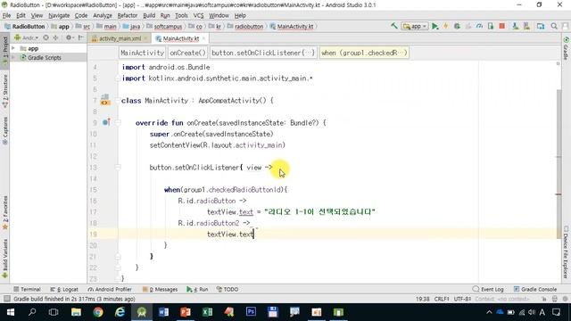The image size is (571, 321).
Task: Open the CRLF line separator selector
Action: point(442,299)
